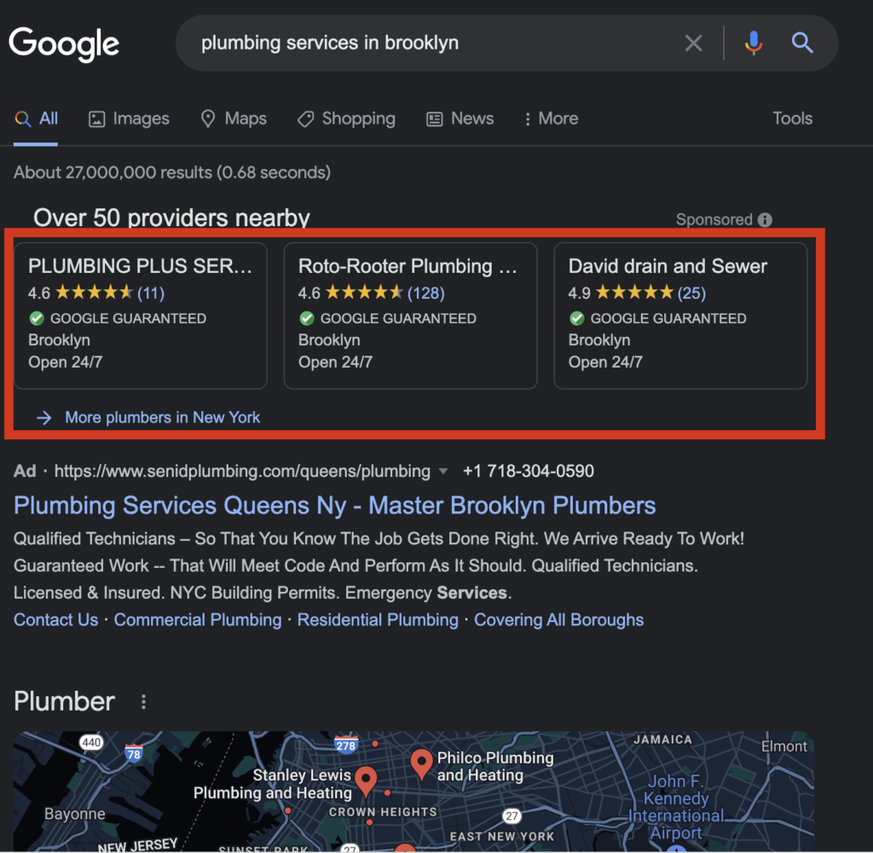Click the Plumber section heading
873x853 pixels.
64,701
